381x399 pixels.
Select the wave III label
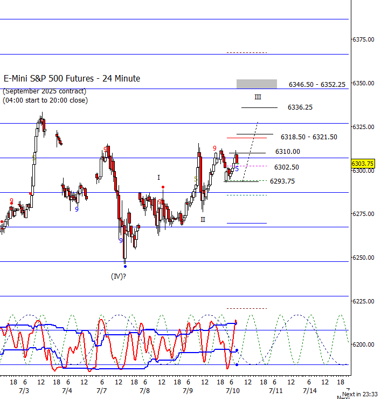pos(258,97)
